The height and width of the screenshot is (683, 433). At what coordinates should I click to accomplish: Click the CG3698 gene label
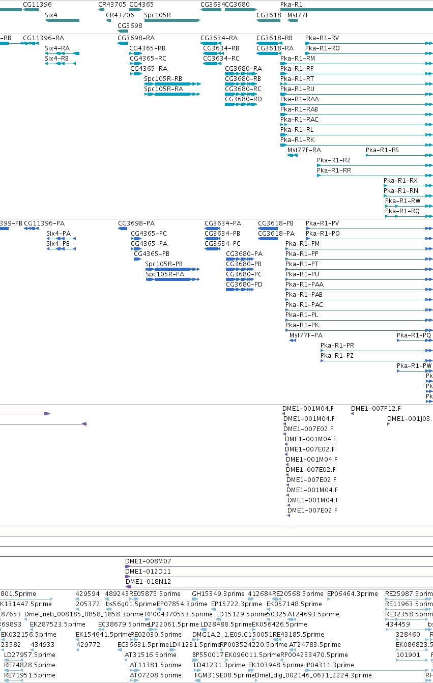[130, 25]
